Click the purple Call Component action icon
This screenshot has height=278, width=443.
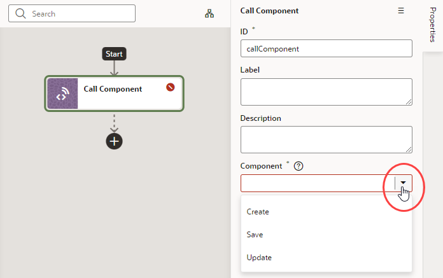62,94
